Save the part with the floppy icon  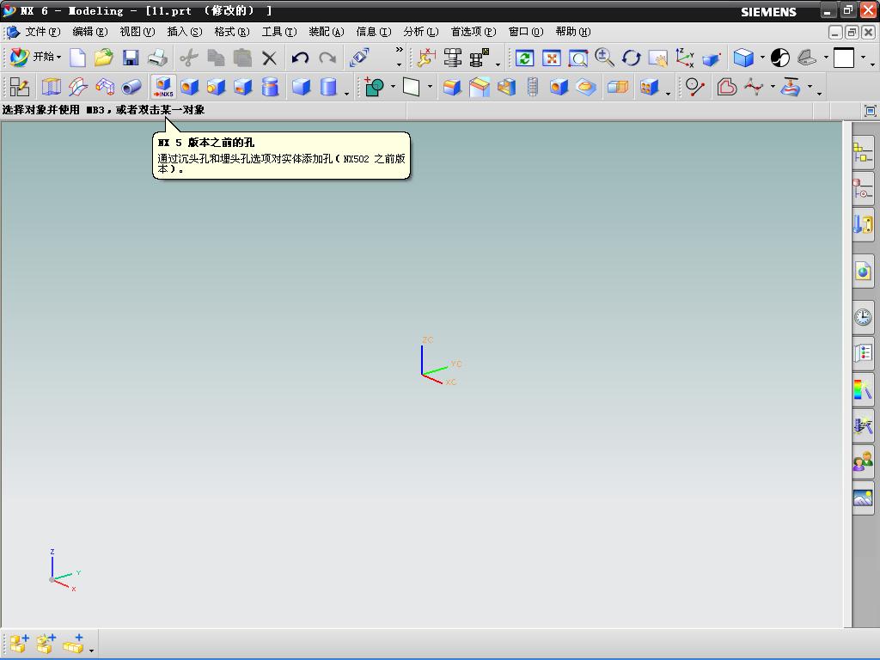pyautogui.click(x=131, y=58)
